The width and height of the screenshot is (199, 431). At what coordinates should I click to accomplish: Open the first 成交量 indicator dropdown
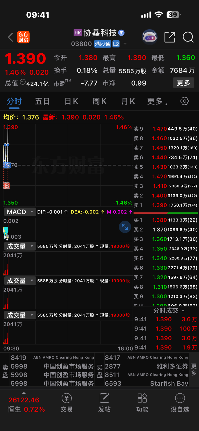(20, 246)
